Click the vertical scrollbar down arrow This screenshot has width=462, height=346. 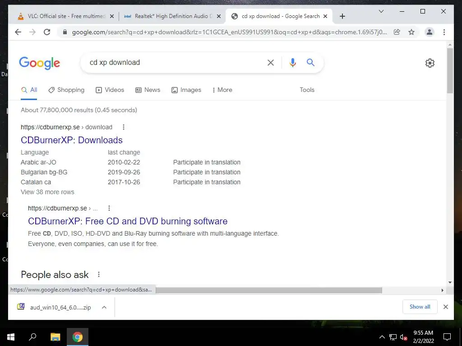tap(450, 282)
